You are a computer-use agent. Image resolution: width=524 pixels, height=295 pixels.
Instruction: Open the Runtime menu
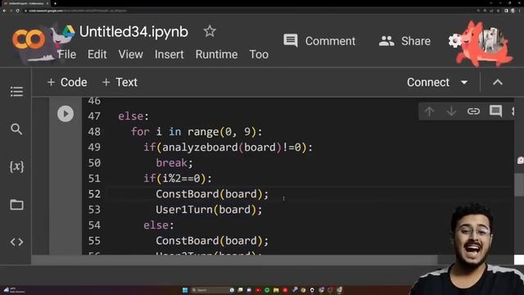tap(216, 54)
